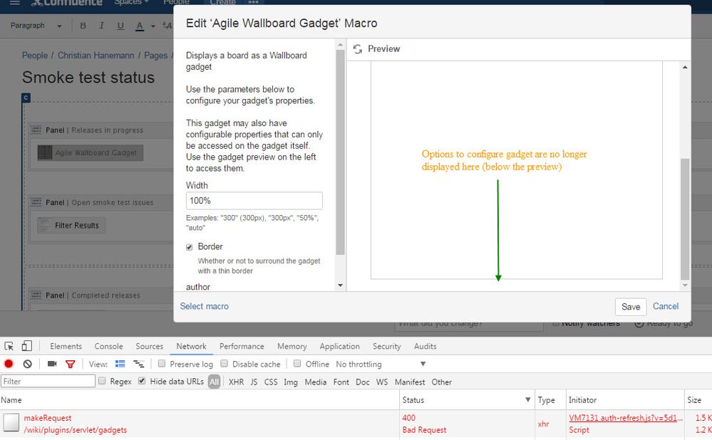The height and width of the screenshot is (440, 712).
Task: Switch to large request rows view
Action: tap(120, 364)
